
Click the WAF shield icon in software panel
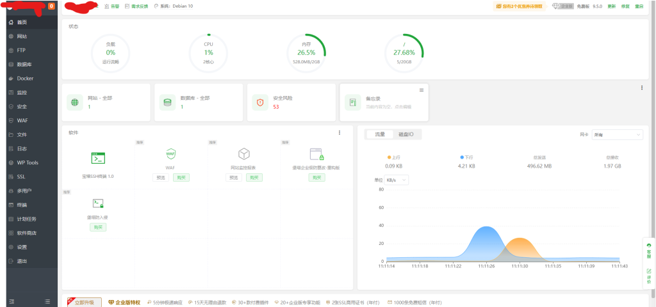tap(170, 154)
